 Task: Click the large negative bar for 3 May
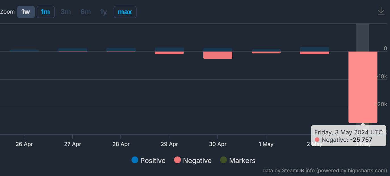(363, 85)
